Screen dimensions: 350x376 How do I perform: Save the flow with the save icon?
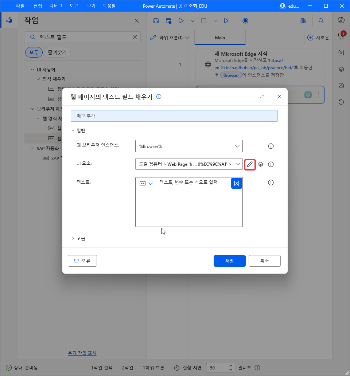[156, 21]
